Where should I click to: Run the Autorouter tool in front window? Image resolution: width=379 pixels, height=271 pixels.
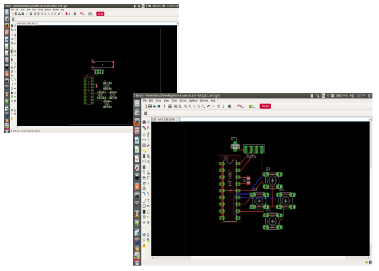(148, 235)
